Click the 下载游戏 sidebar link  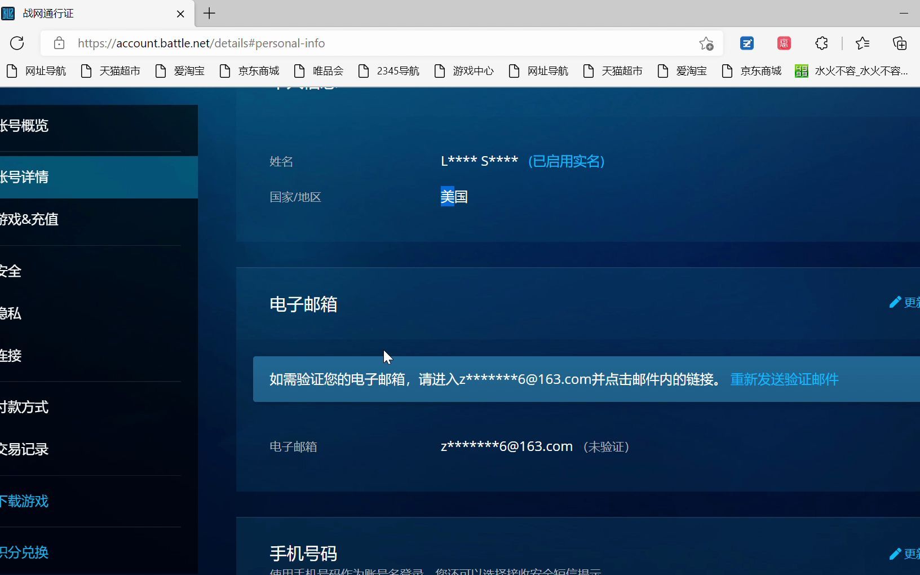tap(24, 501)
